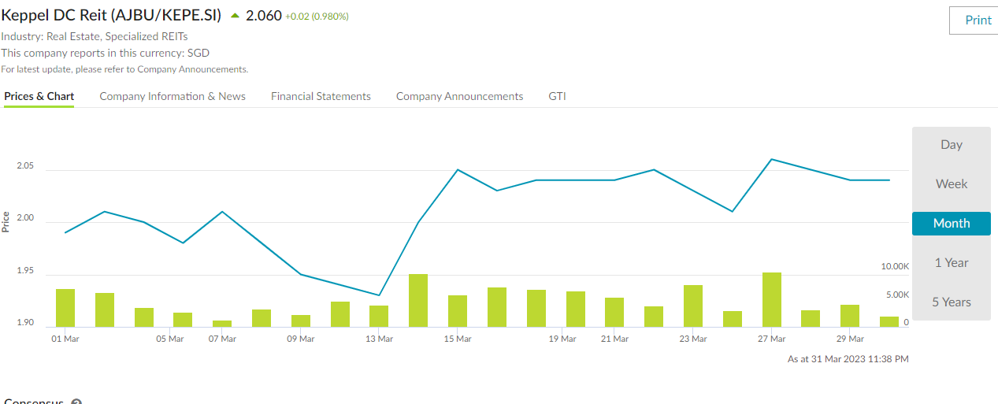
Task: Click the 2.05 price axis label
Action: 26,166
